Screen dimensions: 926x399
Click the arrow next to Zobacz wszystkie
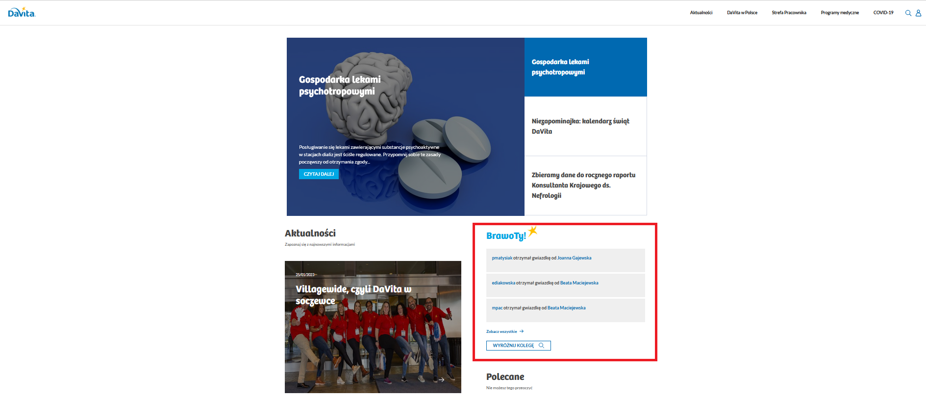coord(522,331)
